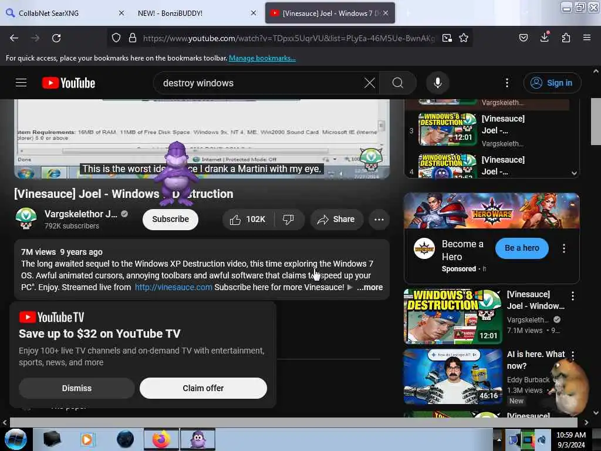Open AI is here 46:16 video thumbnail
601x451 pixels.
(x=453, y=376)
